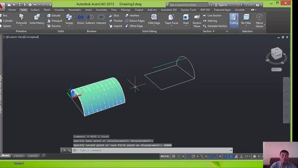Switch to the Layout2 tab
This screenshot has width=298, height=168.
tap(33, 155)
